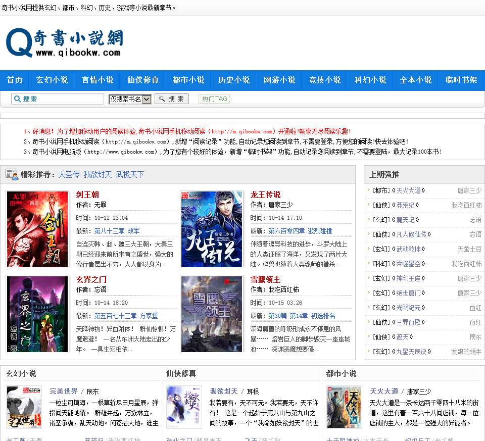Viewport: 485px width, 441px height.
Task: Click the 玄界之门 red title link
Action: click(x=91, y=279)
